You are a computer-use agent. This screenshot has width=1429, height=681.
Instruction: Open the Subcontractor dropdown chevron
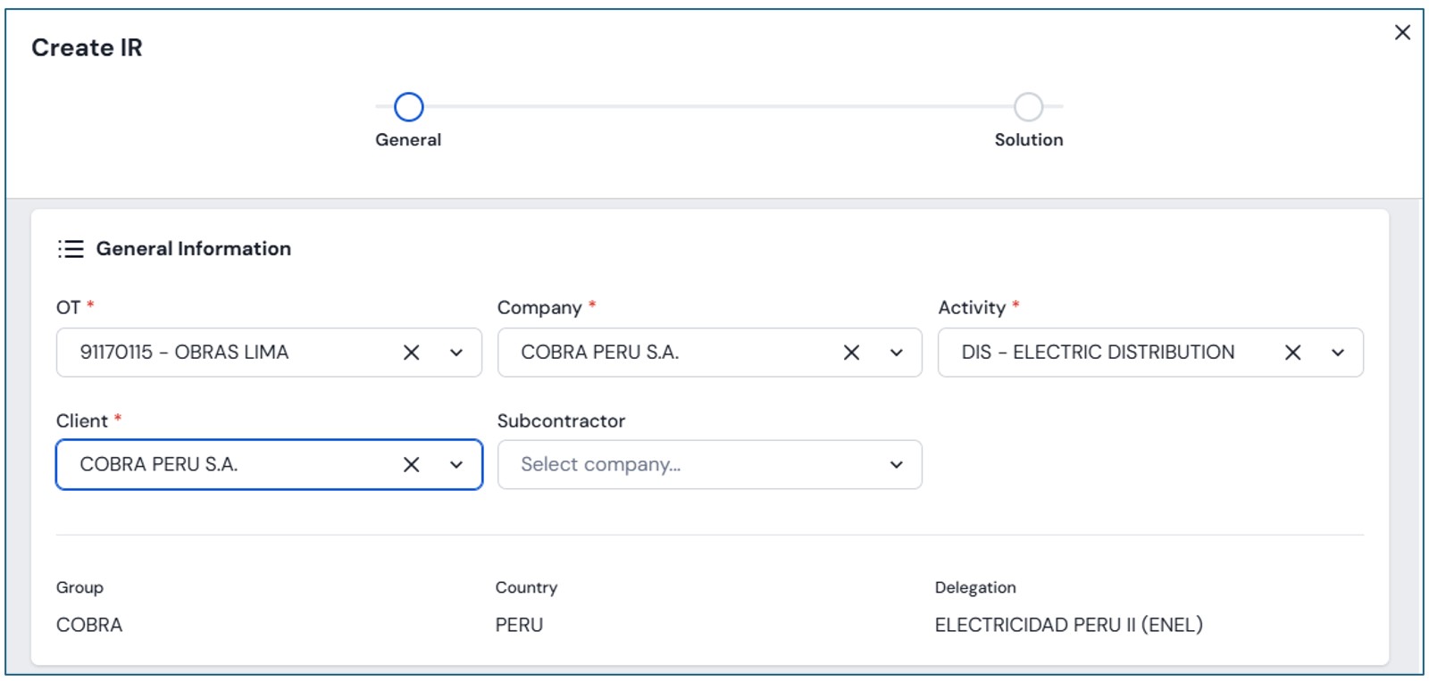click(897, 465)
